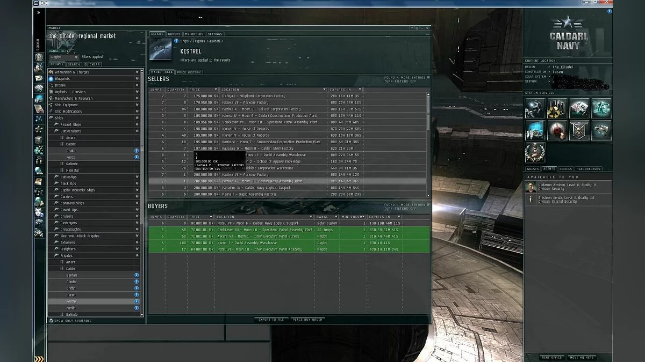This screenshot has height=362, width=645.
Task: Open the Militia office officer icon
Action: pos(535,153)
